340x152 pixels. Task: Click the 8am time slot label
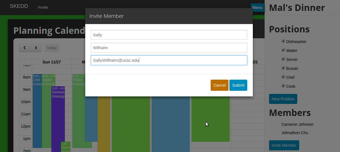(x=27, y=77)
